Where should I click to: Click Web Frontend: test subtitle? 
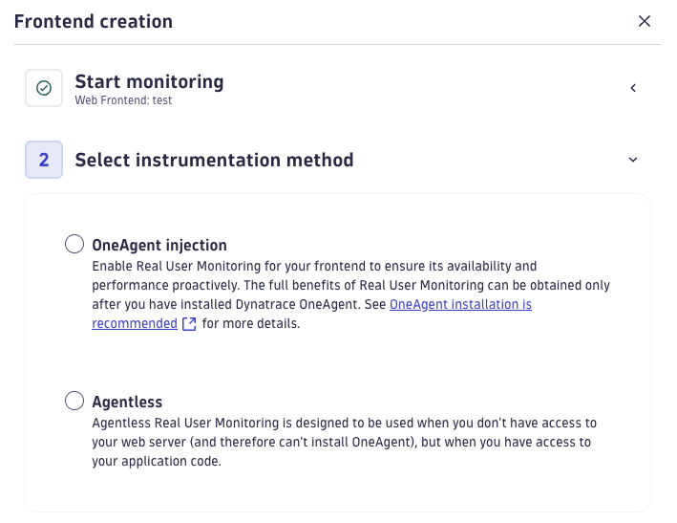tap(123, 100)
